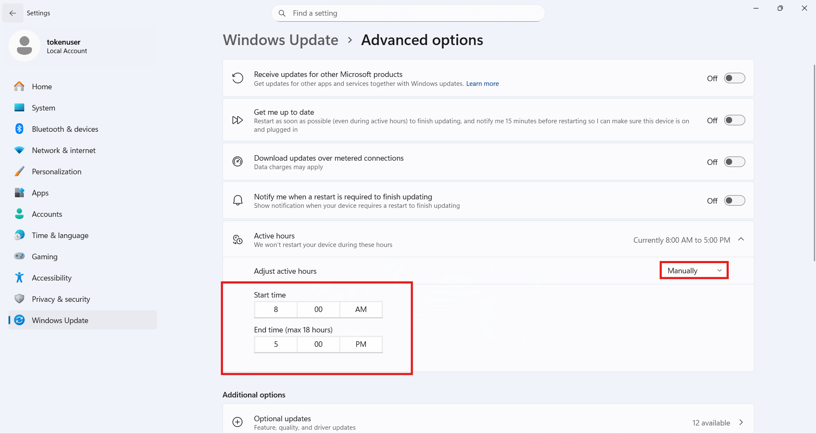The image size is (816, 434).
Task: Open Optional updates with the chevron arrow
Action: 741,422
